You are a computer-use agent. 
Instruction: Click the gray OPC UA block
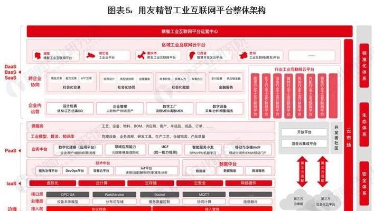68,195
